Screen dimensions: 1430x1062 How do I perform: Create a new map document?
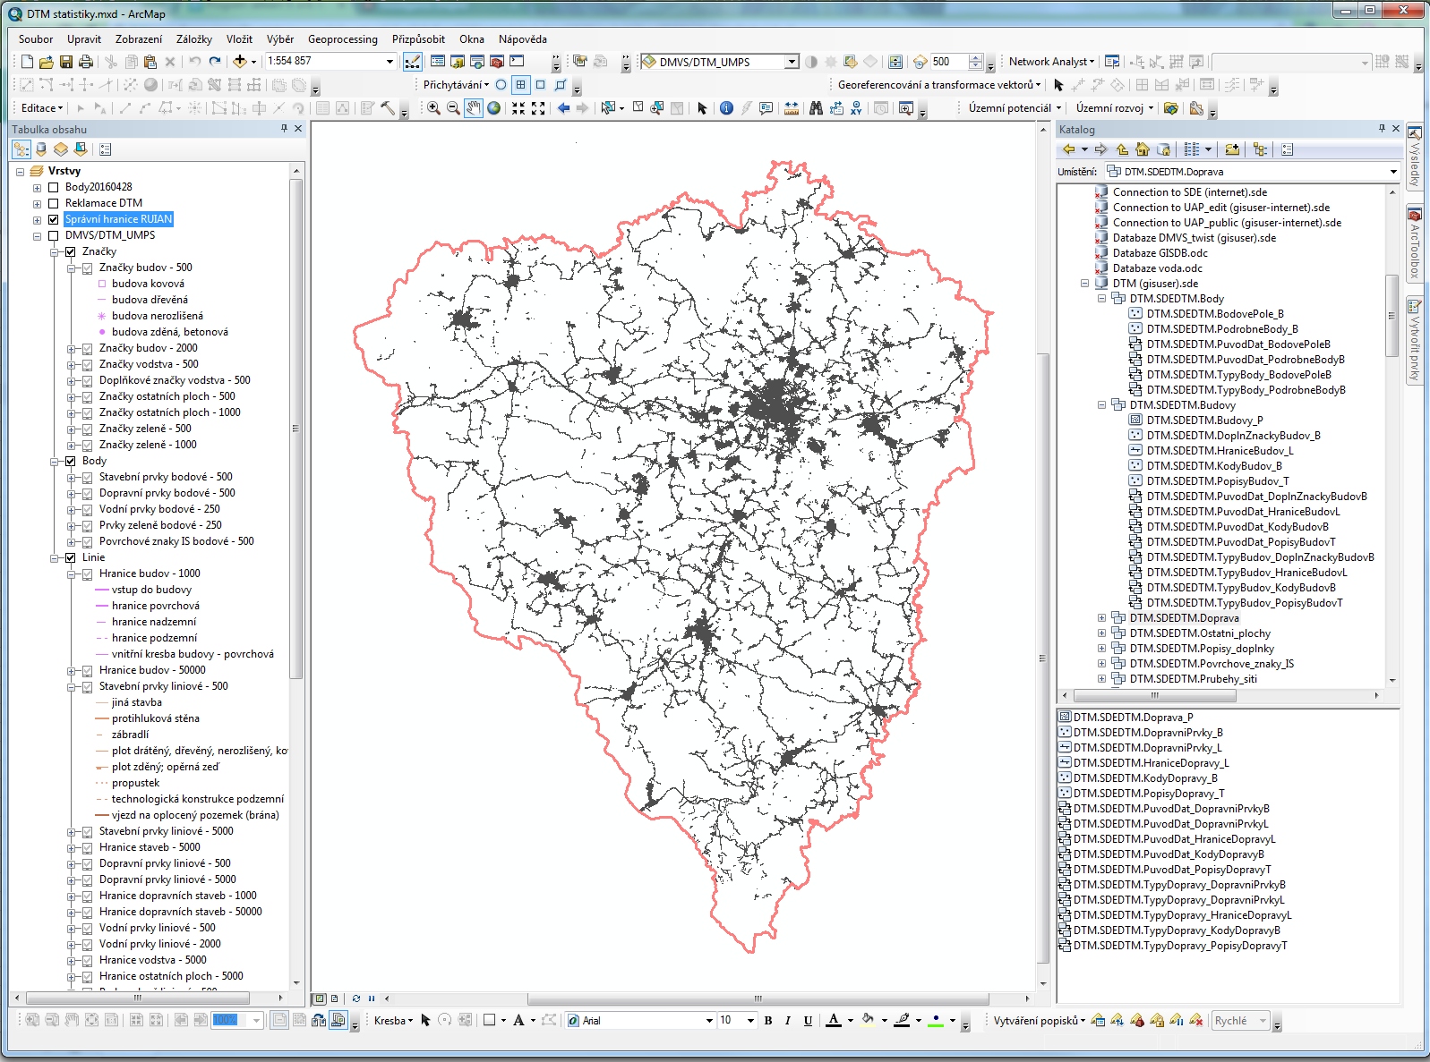coord(27,62)
